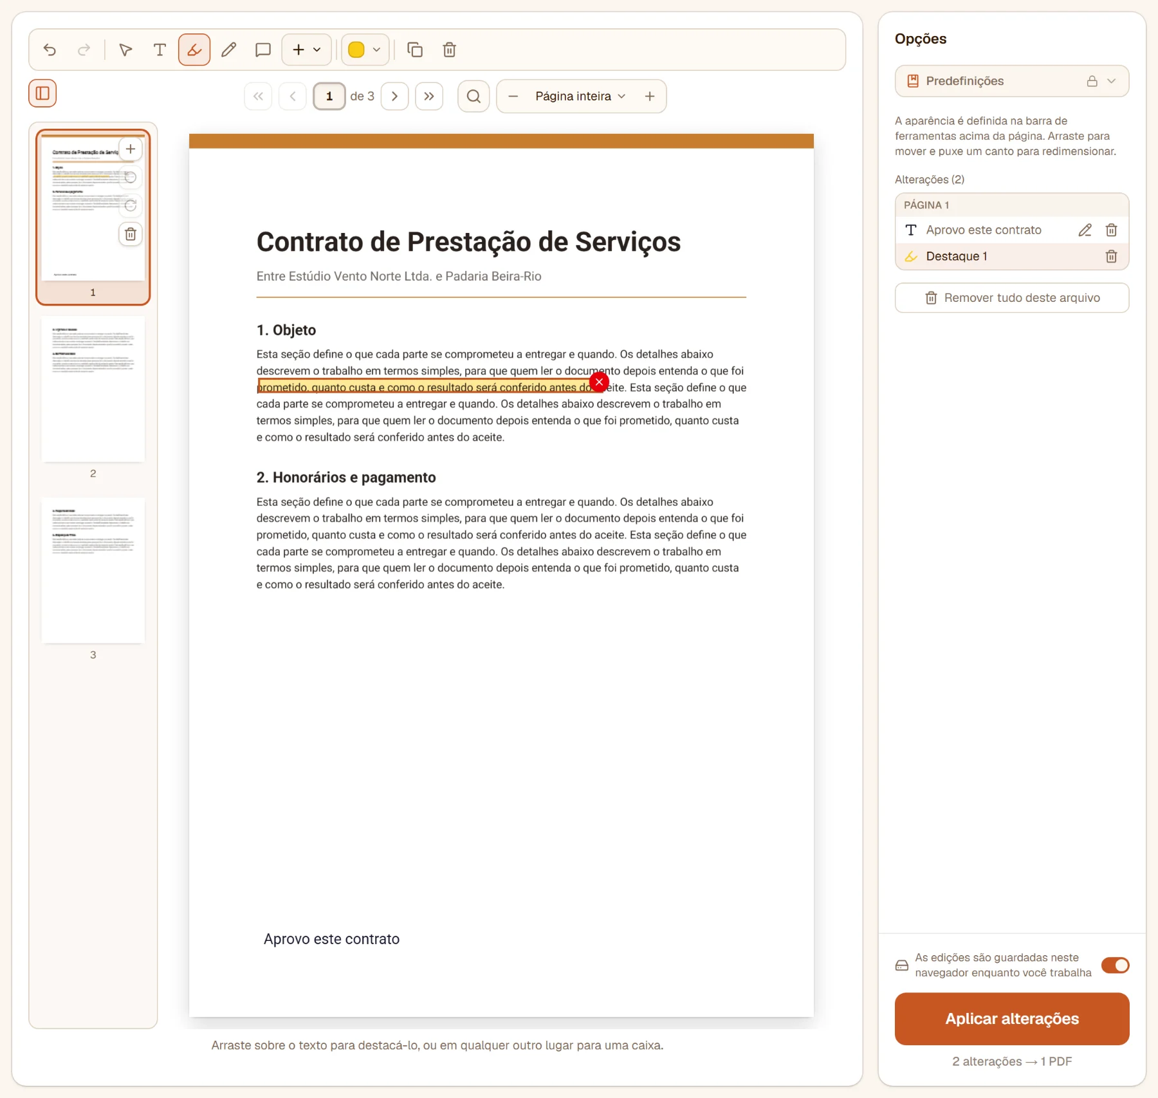
Task: Click the page number input field
Action: point(329,96)
